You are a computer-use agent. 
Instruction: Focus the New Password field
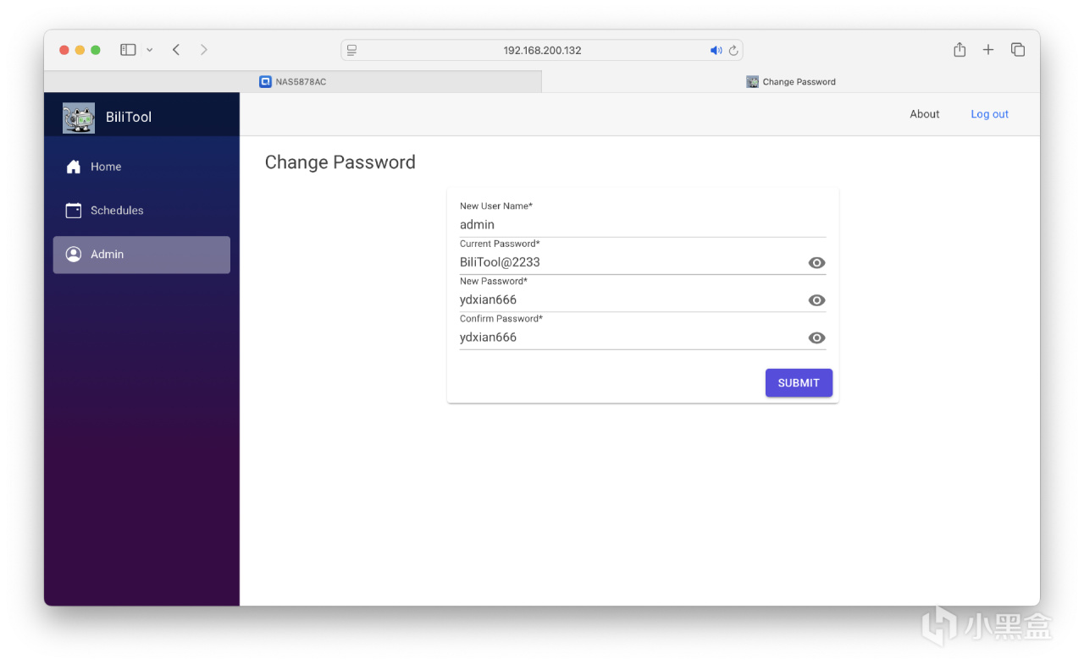tap(632, 299)
